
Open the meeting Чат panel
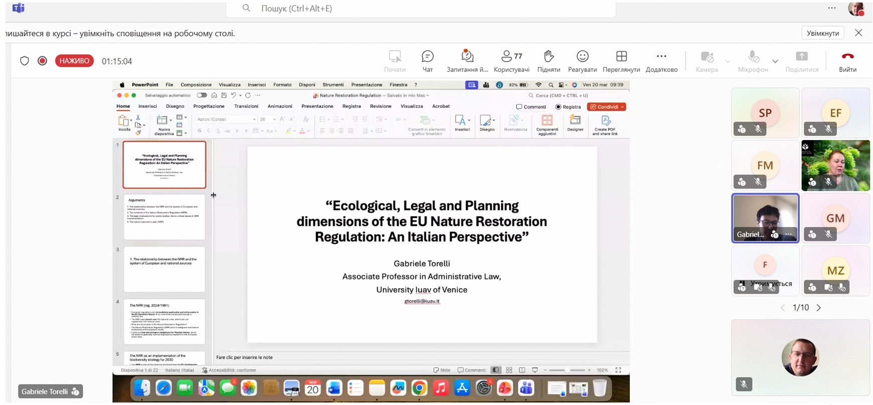(x=427, y=61)
